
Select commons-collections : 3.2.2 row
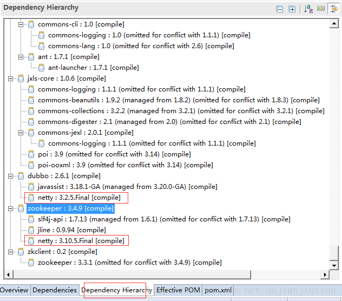tap(181, 111)
